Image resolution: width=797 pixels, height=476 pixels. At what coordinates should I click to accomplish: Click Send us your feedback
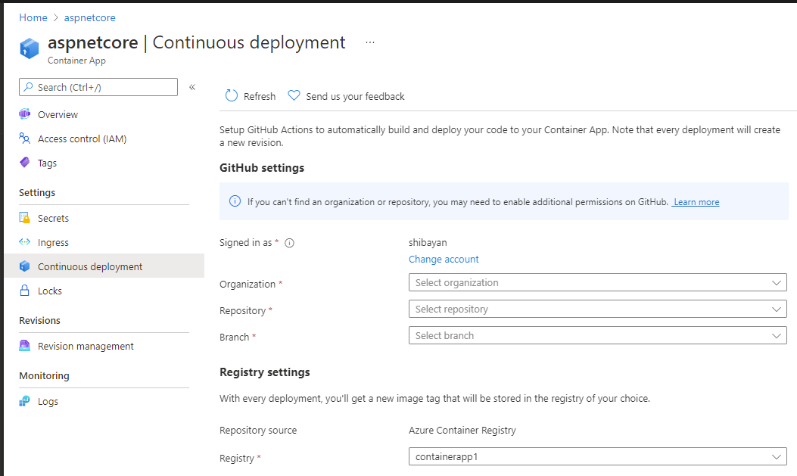click(346, 96)
